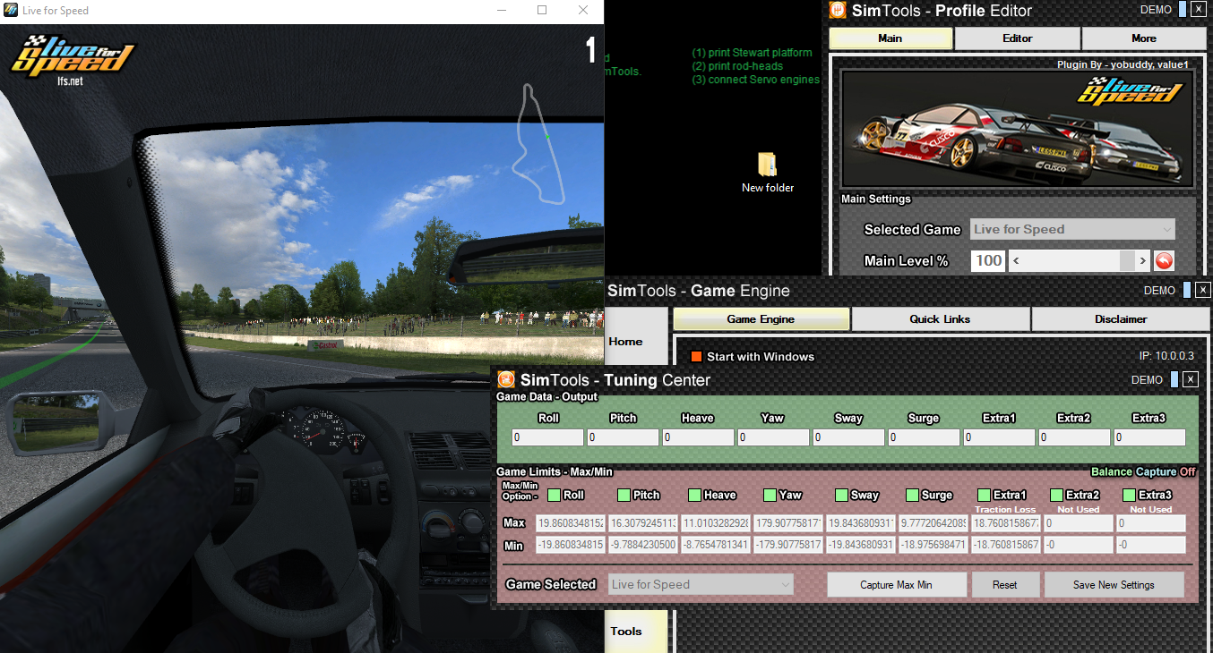Expand the Game Selected dropdown in Tuning Center
The width and height of the screenshot is (1213, 653).
pyautogui.click(x=701, y=585)
